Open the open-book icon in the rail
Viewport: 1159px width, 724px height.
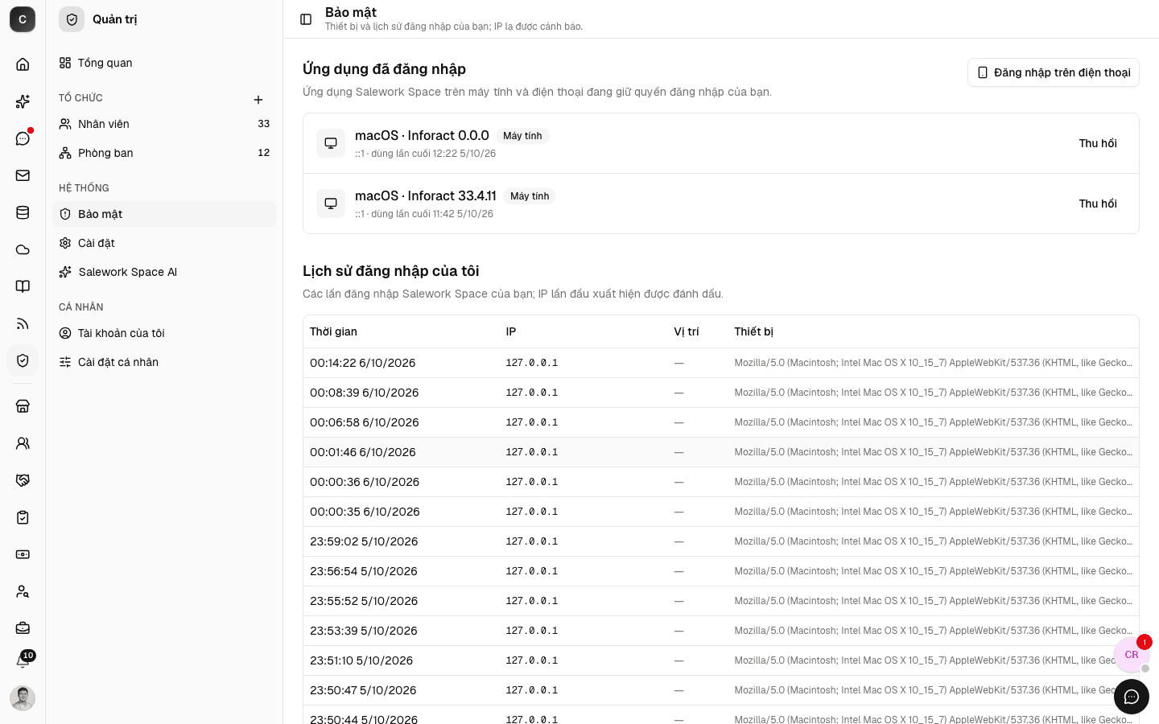pyautogui.click(x=23, y=286)
